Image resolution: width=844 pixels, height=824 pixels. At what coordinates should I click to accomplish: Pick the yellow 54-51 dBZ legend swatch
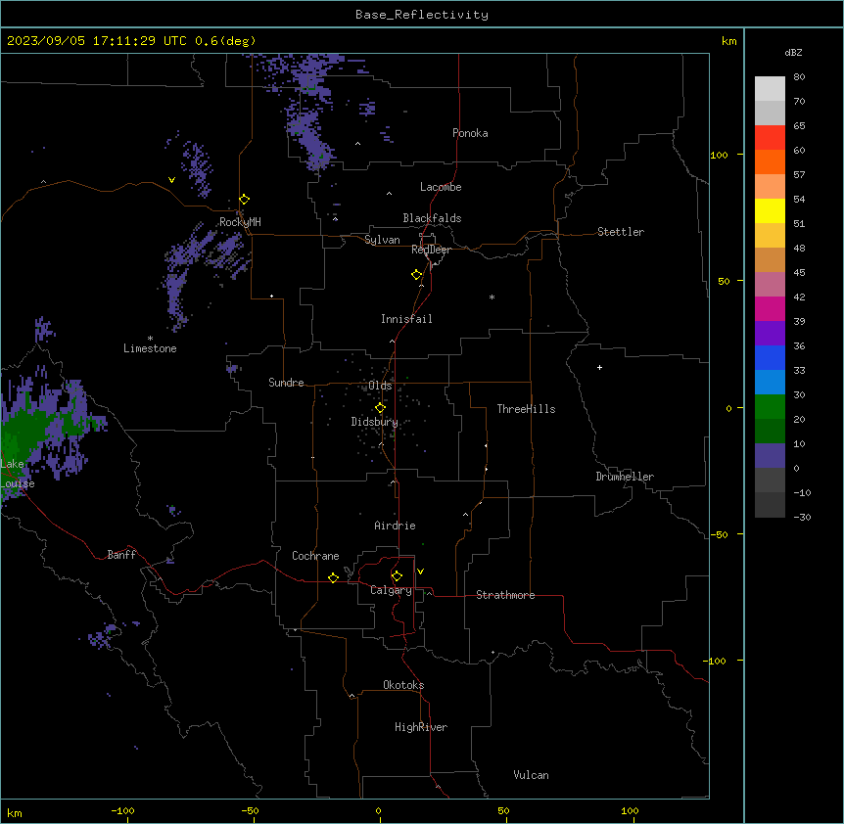coord(770,210)
